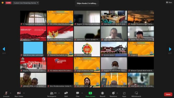Open the View layout menu

[x=169, y=2]
